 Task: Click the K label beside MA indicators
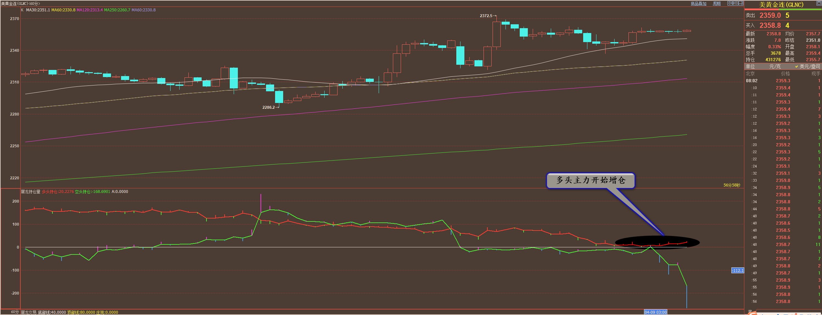pos(22,10)
